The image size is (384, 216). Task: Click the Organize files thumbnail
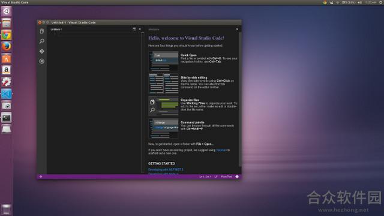163,106
